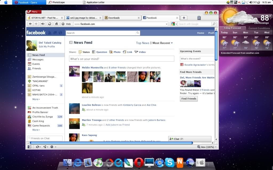
Task: Open Meldie Montevilla's profile thumbnail
Action: (x=74, y=71)
